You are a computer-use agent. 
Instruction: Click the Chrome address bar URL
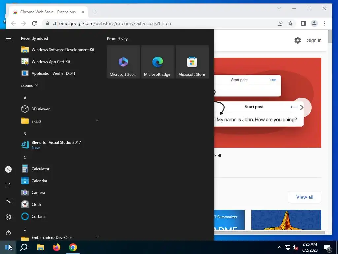coord(112,23)
